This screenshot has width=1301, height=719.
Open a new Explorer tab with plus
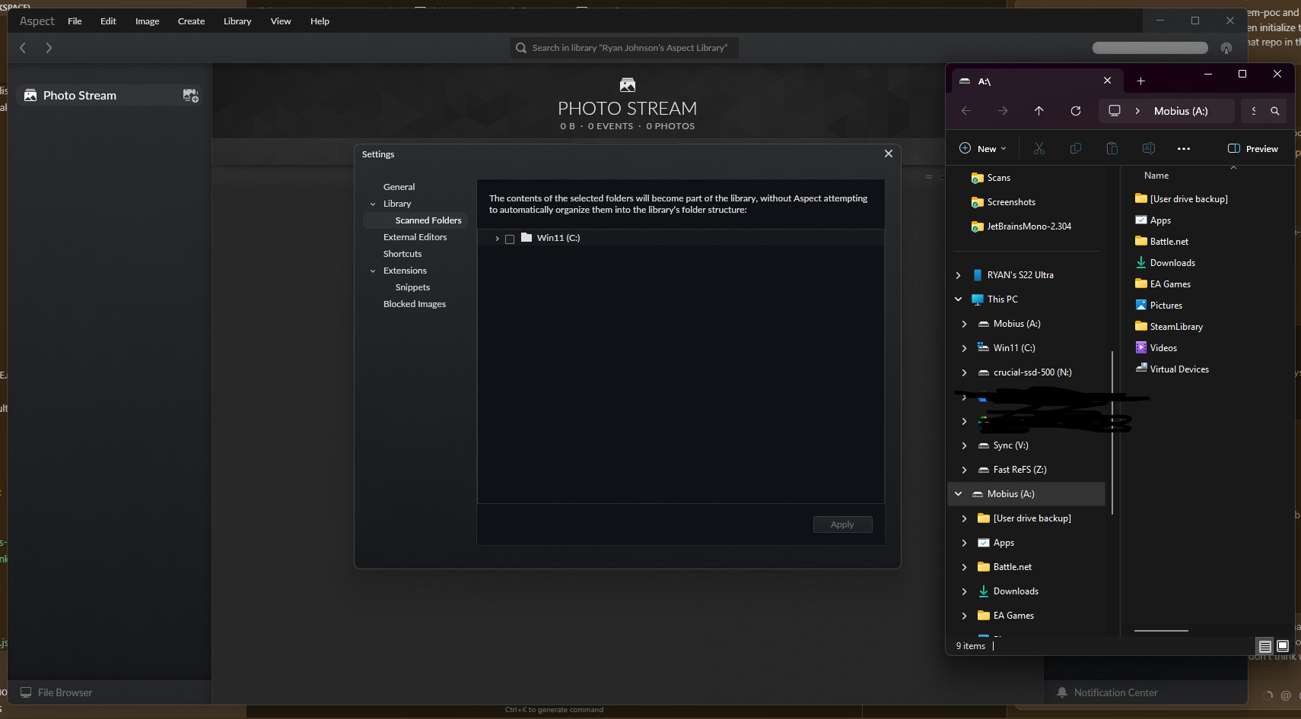[1140, 81]
